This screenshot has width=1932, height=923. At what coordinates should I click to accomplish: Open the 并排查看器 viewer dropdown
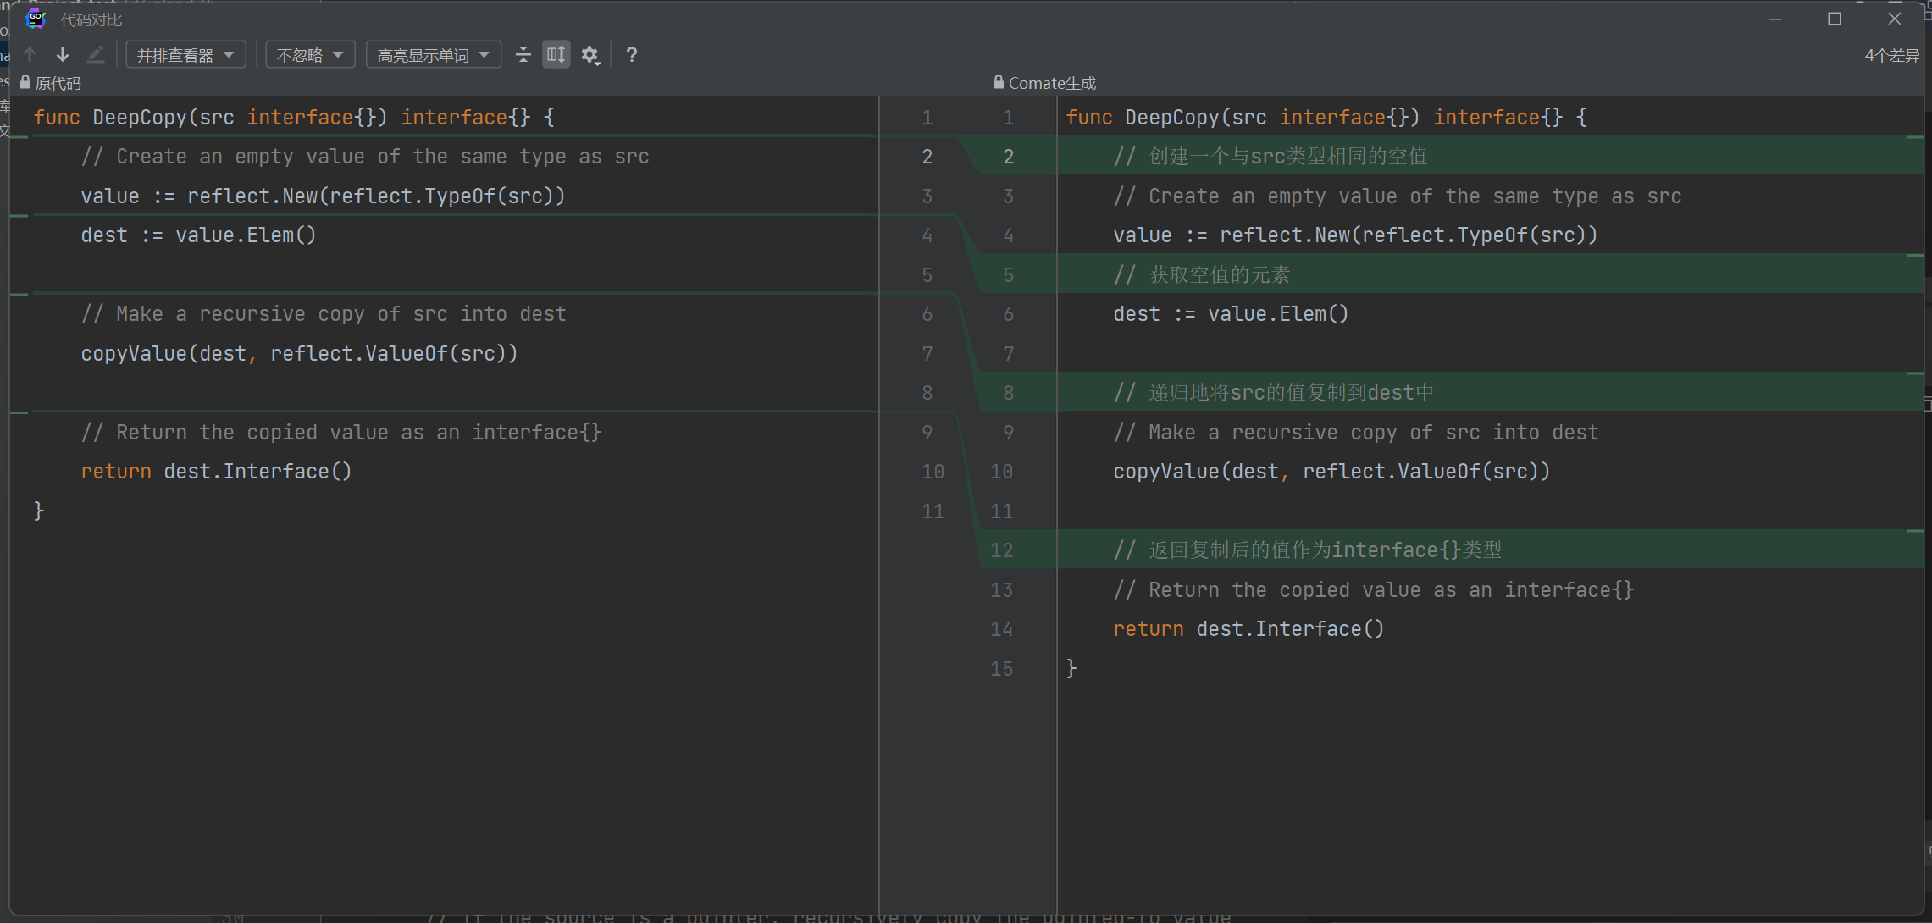(185, 55)
